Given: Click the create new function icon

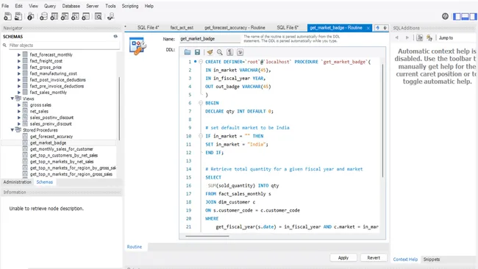Looking at the screenshot, I should click(85, 16).
